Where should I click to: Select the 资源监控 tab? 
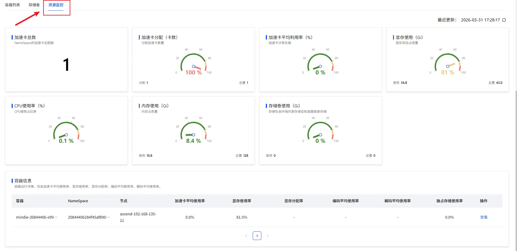(56, 5)
